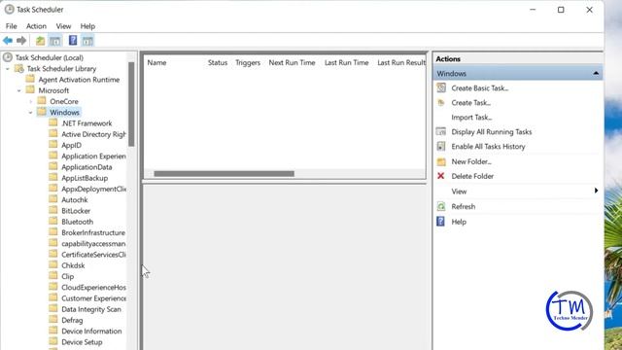Collapse the Windows section in Actions pane

pos(596,74)
